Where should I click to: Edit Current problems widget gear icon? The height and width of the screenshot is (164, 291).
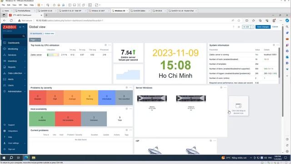point(127,130)
